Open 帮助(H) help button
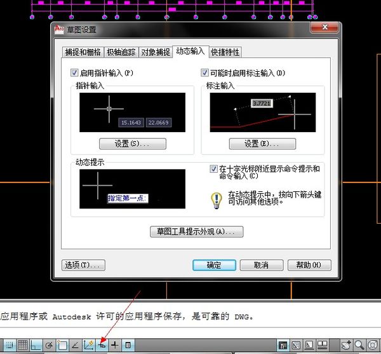381x354 pixels. point(309,265)
